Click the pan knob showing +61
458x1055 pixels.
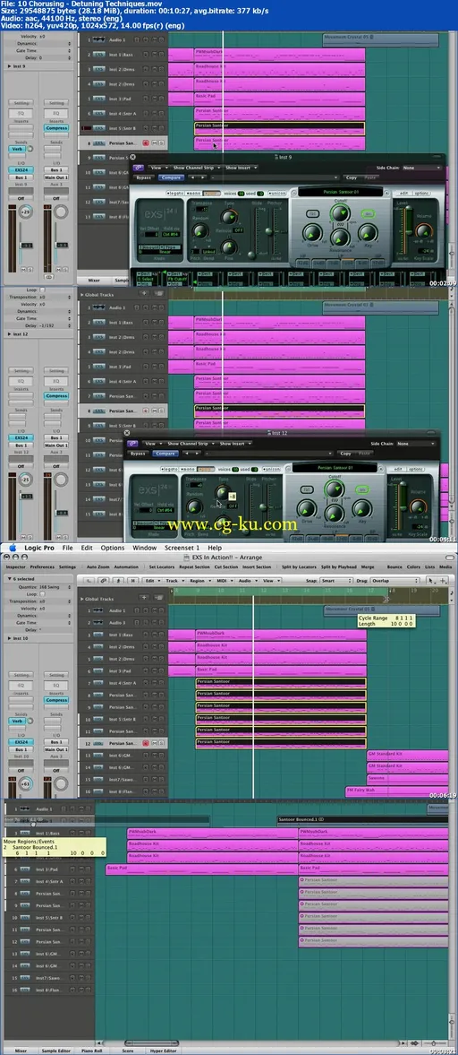(x=25, y=783)
